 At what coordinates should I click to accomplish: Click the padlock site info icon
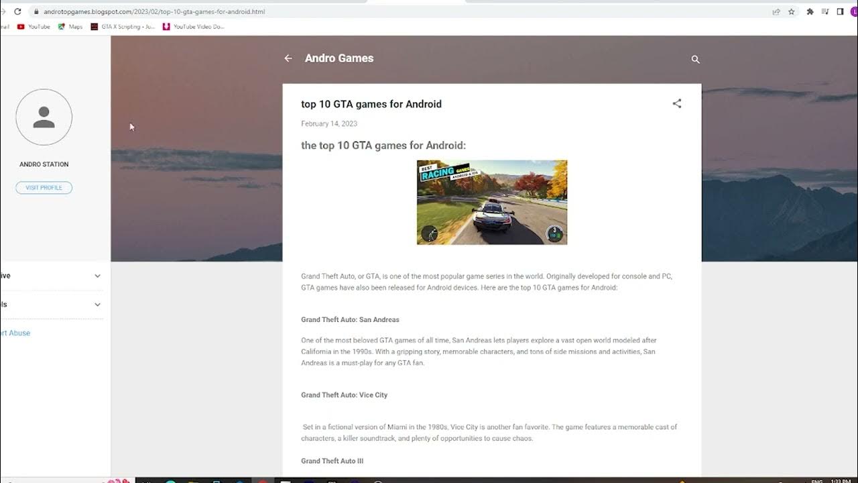(x=36, y=11)
